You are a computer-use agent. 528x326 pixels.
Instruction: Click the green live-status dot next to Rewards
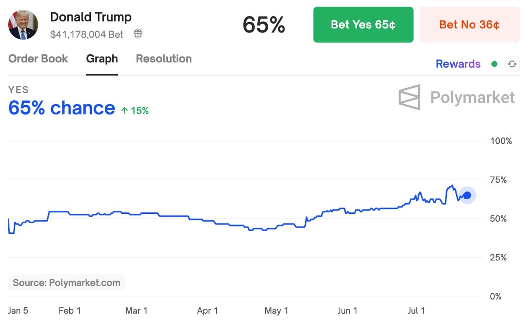[494, 64]
